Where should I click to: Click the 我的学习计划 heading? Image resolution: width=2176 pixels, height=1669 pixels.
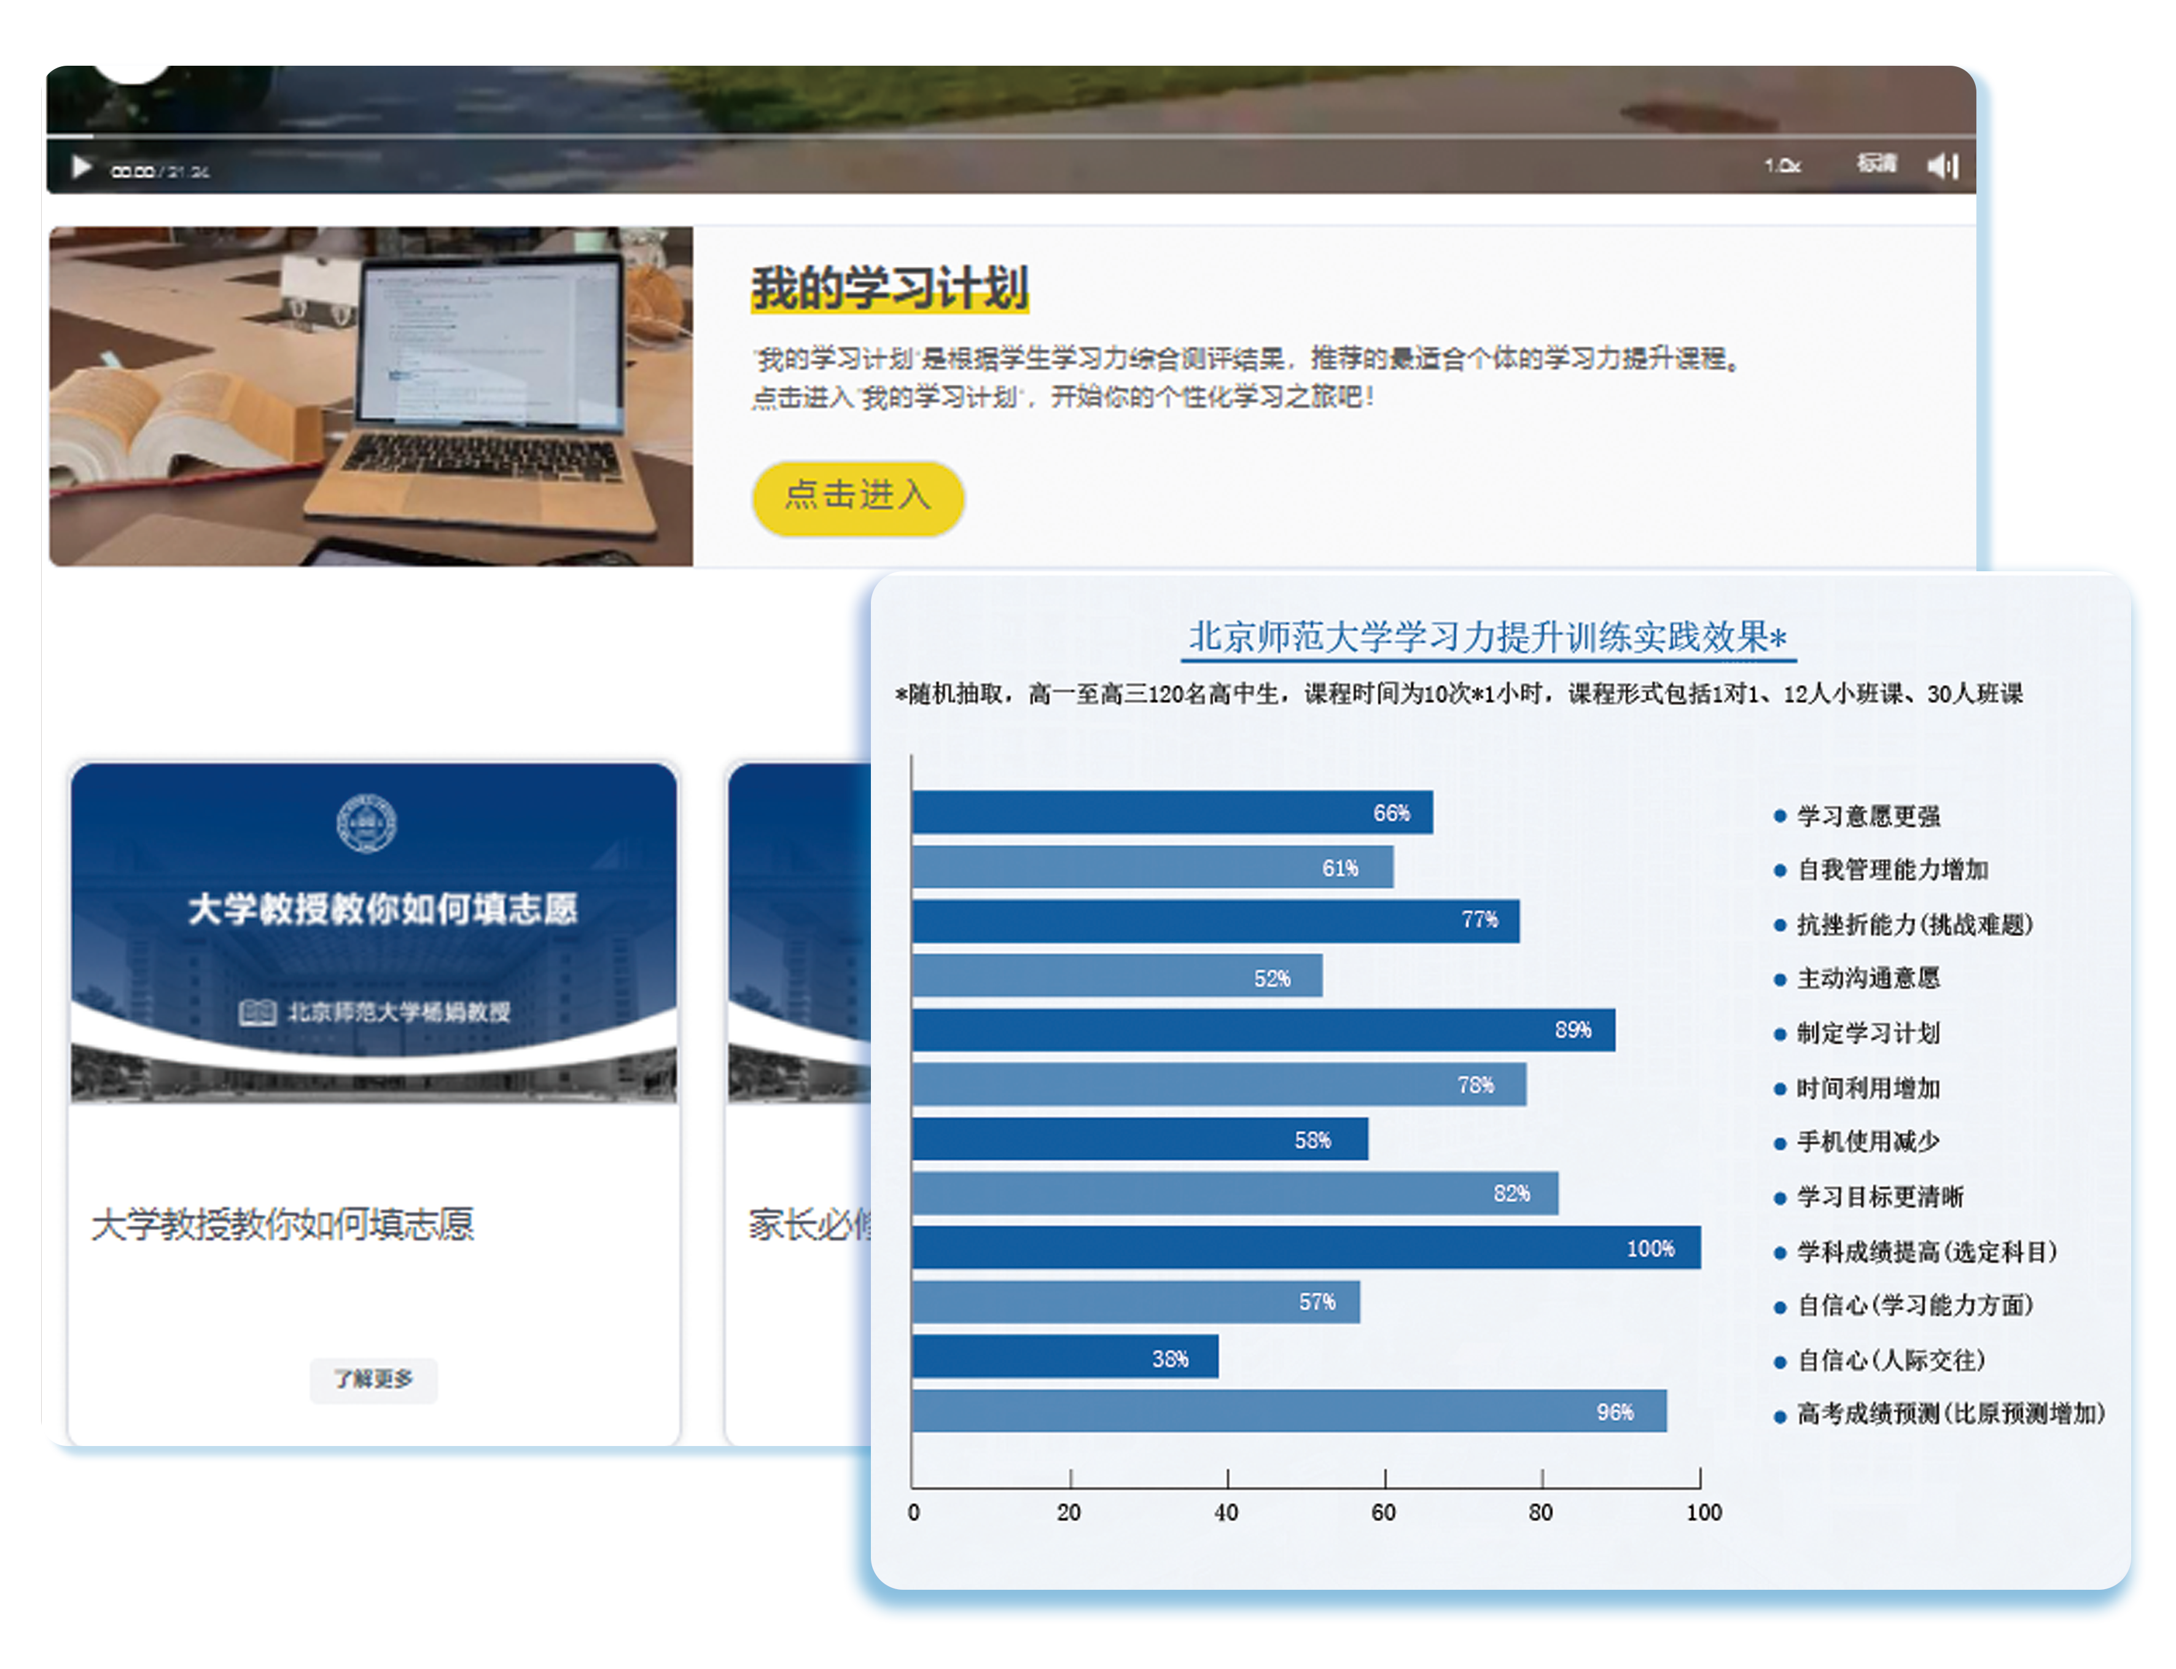pyautogui.click(x=889, y=288)
